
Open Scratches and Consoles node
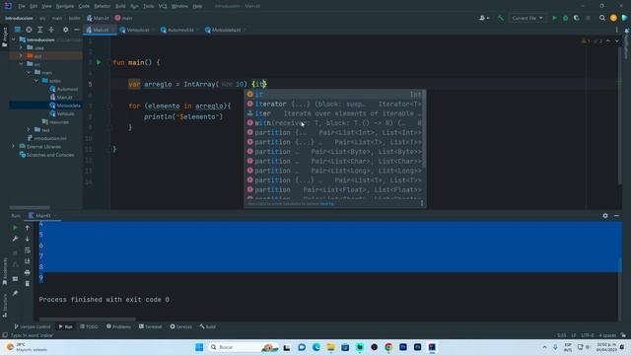point(46,155)
